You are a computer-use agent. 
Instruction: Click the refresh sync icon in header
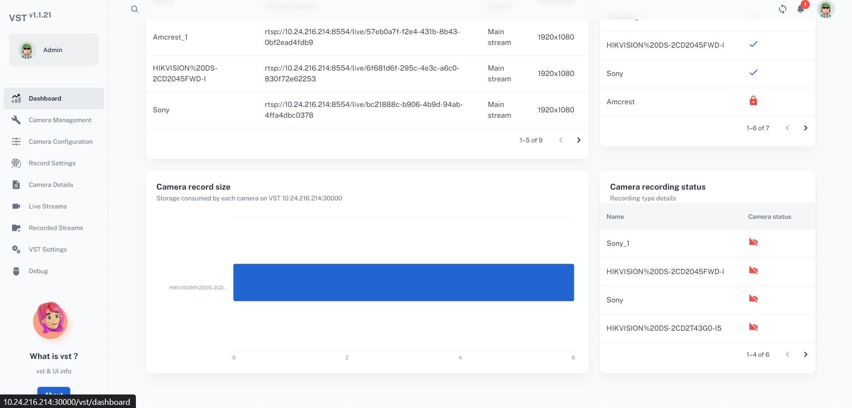click(x=783, y=9)
